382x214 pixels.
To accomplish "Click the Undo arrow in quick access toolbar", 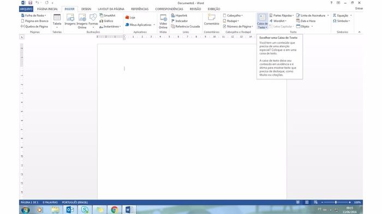I will point(37,3).
